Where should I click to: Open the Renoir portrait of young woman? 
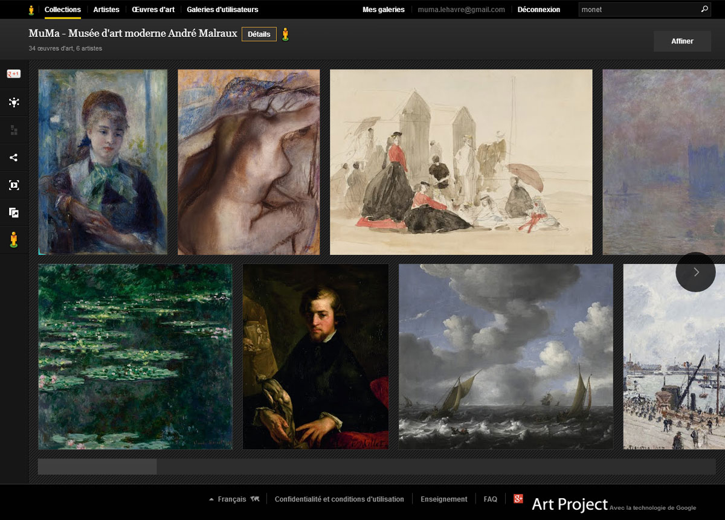(103, 162)
